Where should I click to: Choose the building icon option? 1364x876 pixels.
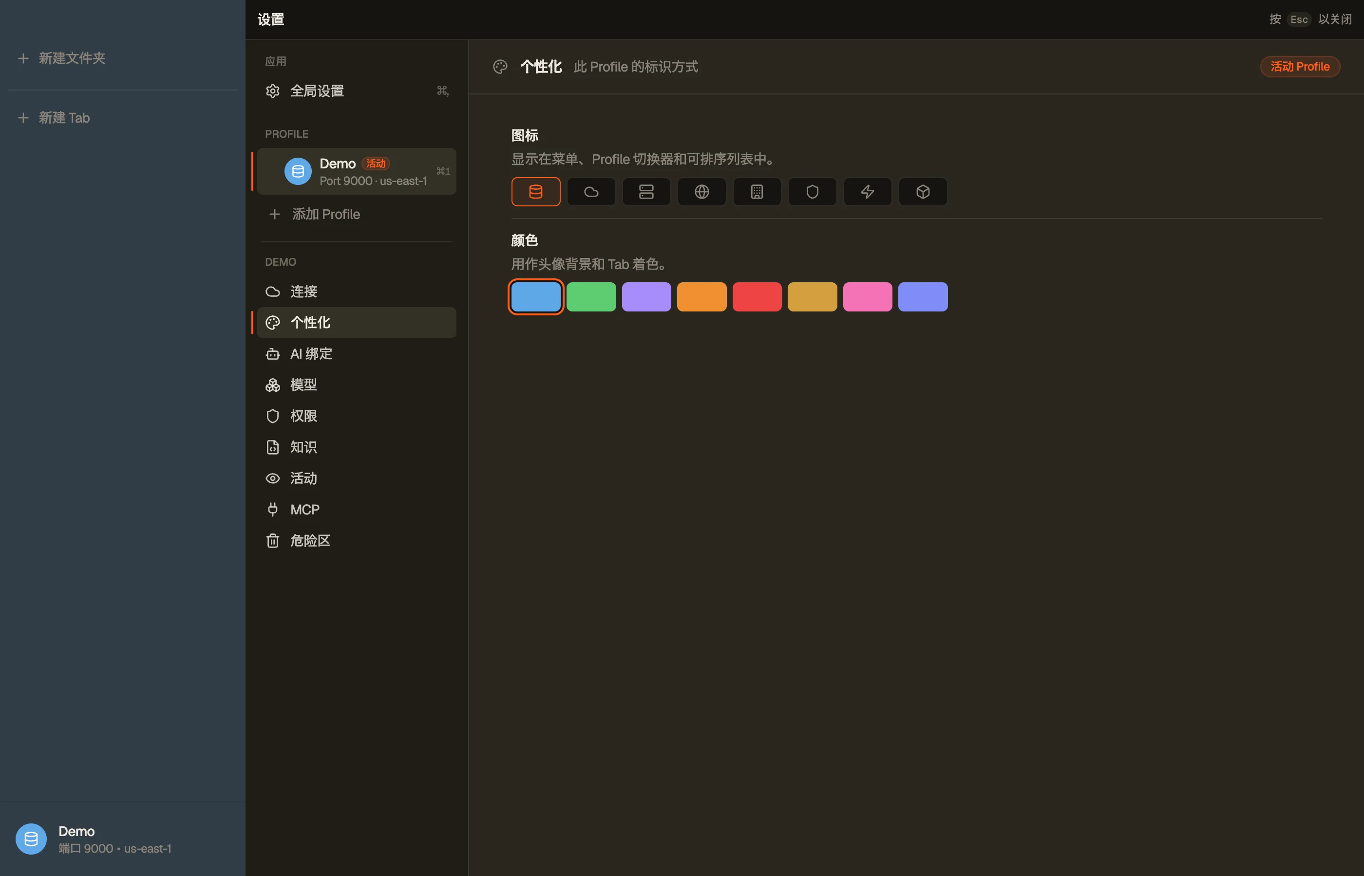coord(757,192)
